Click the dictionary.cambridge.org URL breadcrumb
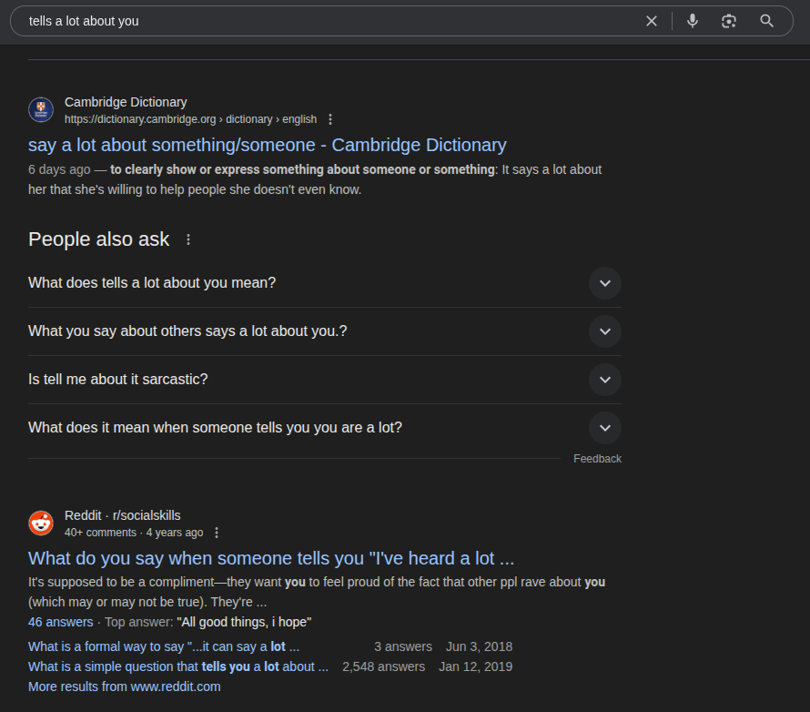This screenshot has height=712, width=810. (x=190, y=119)
